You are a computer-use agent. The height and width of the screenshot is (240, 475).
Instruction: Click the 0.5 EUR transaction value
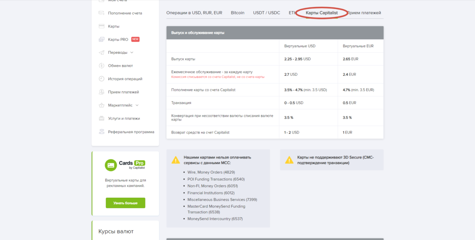click(x=349, y=103)
